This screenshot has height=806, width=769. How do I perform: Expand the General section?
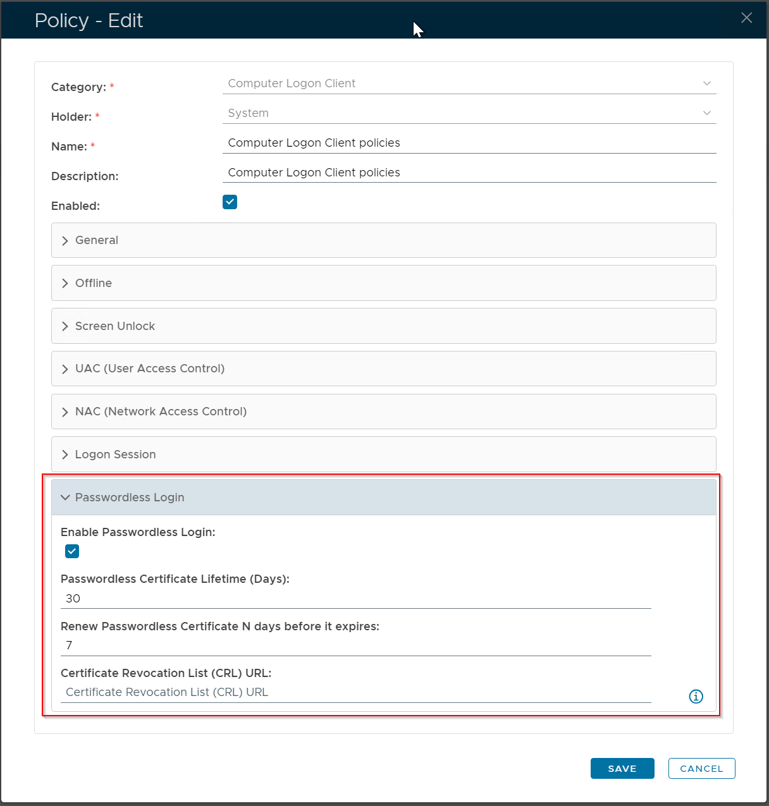(x=383, y=240)
